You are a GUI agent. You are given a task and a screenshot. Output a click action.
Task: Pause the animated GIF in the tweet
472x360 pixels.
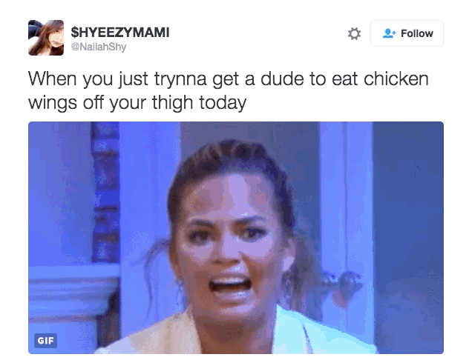point(236,238)
